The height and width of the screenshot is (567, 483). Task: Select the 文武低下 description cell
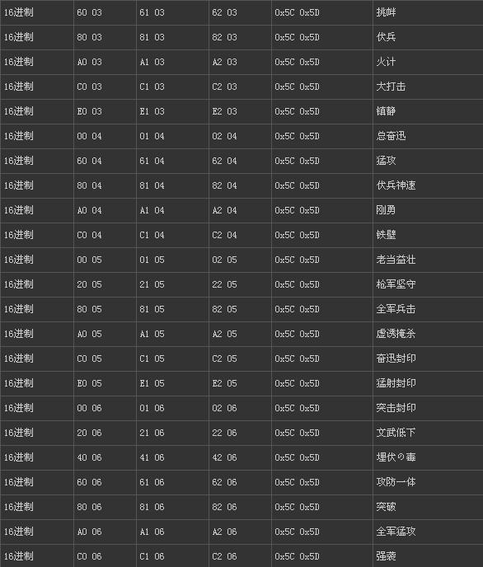[x=428, y=433]
